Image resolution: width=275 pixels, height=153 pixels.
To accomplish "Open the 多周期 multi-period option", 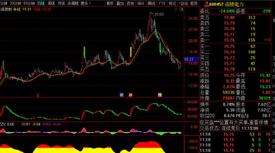I will pyautogui.click(x=73, y=3).
